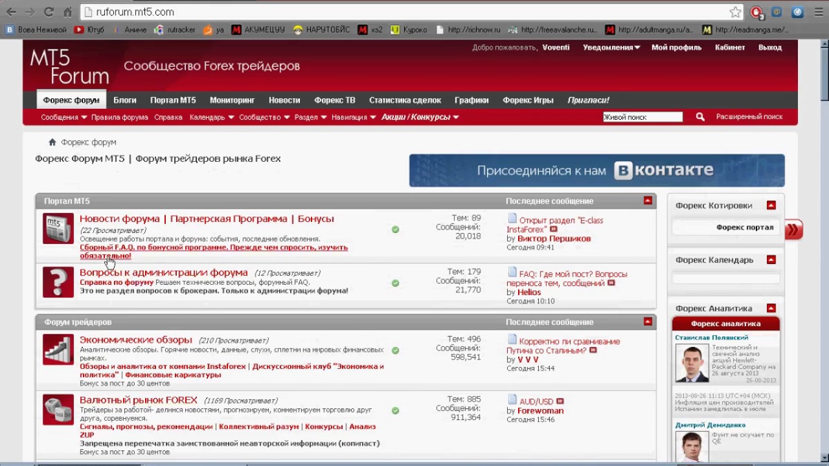Open Дмитрий Демиденко analyst link

point(710,425)
